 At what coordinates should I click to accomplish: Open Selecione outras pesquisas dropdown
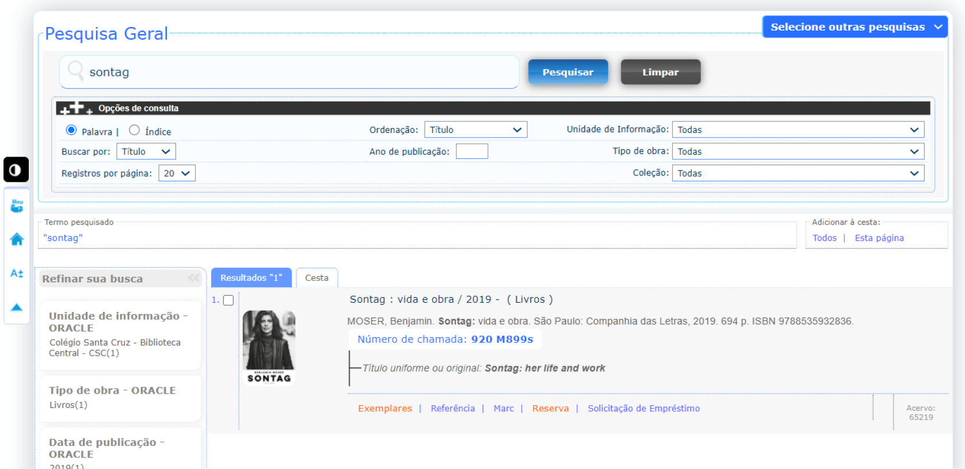pyautogui.click(x=855, y=27)
